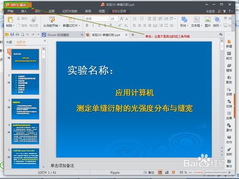
Task: Click the font color A icon
Action: 111,25
